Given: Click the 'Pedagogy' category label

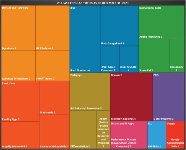Looking at the screenshot, I should [76, 75].
